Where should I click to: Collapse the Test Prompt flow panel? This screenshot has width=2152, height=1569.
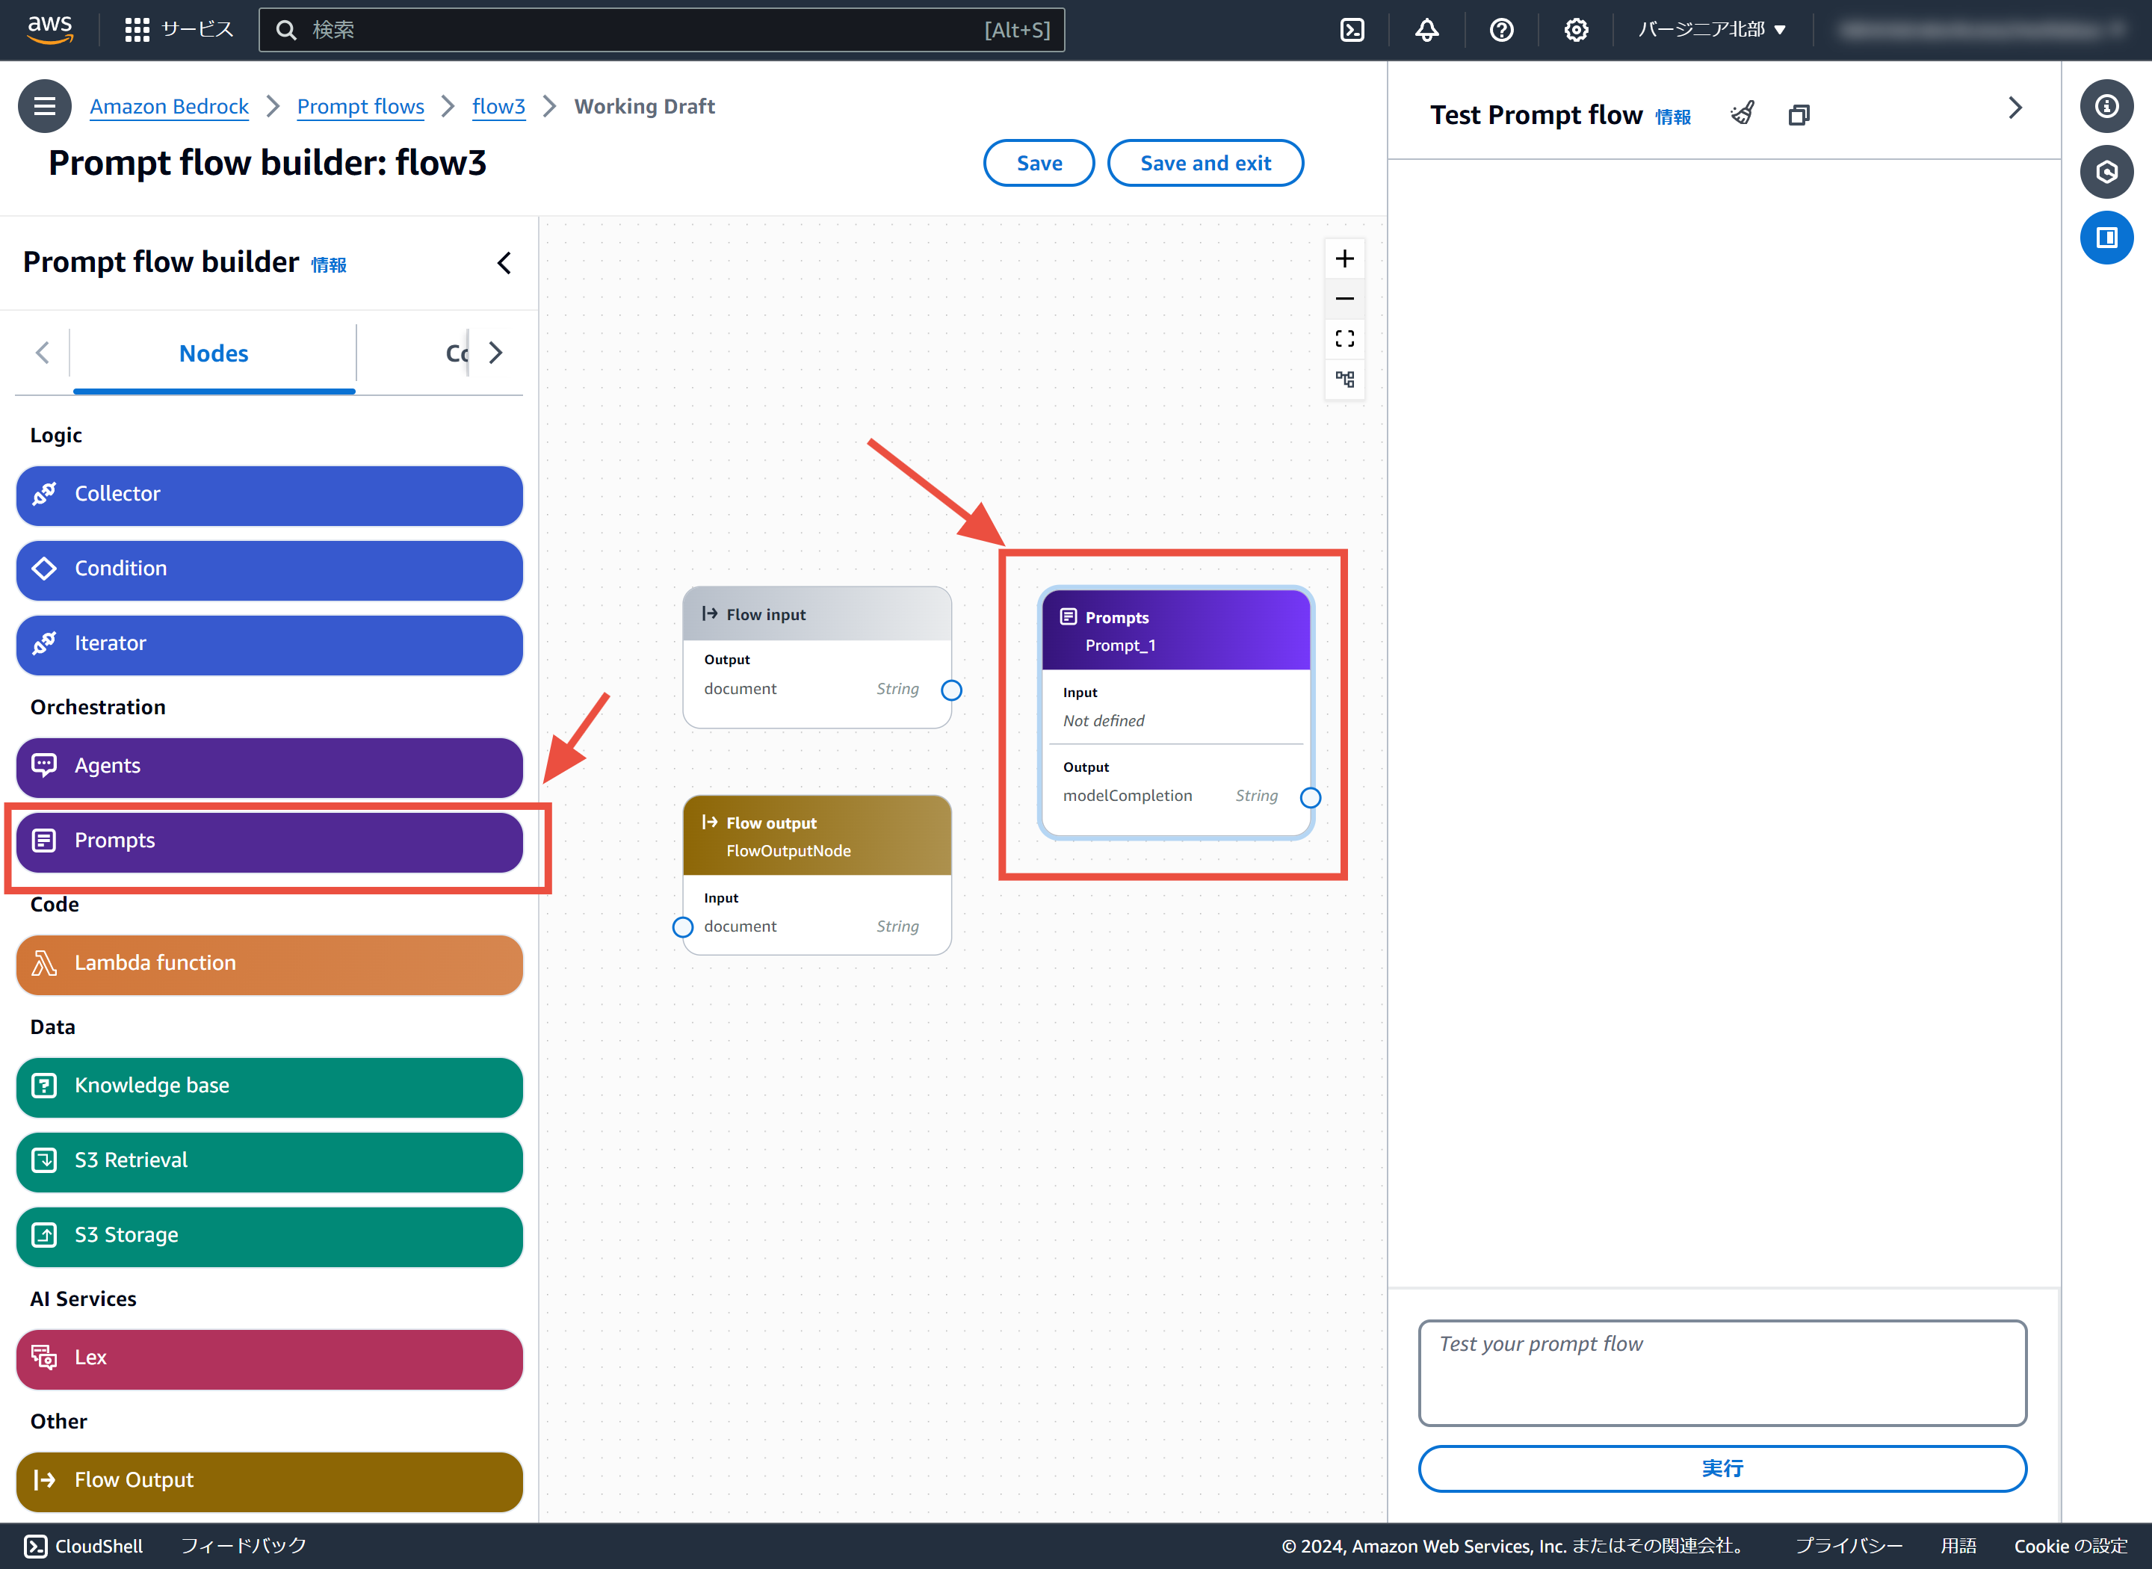coord(2015,108)
